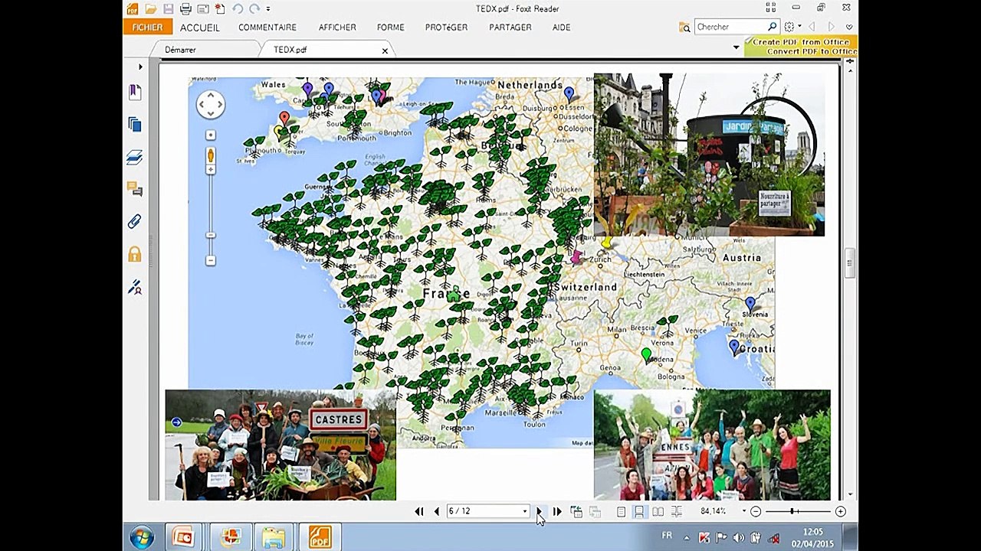Open the Digital Signatures panel
The width and height of the screenshot is (981, 551).
(x=135, y=288)
